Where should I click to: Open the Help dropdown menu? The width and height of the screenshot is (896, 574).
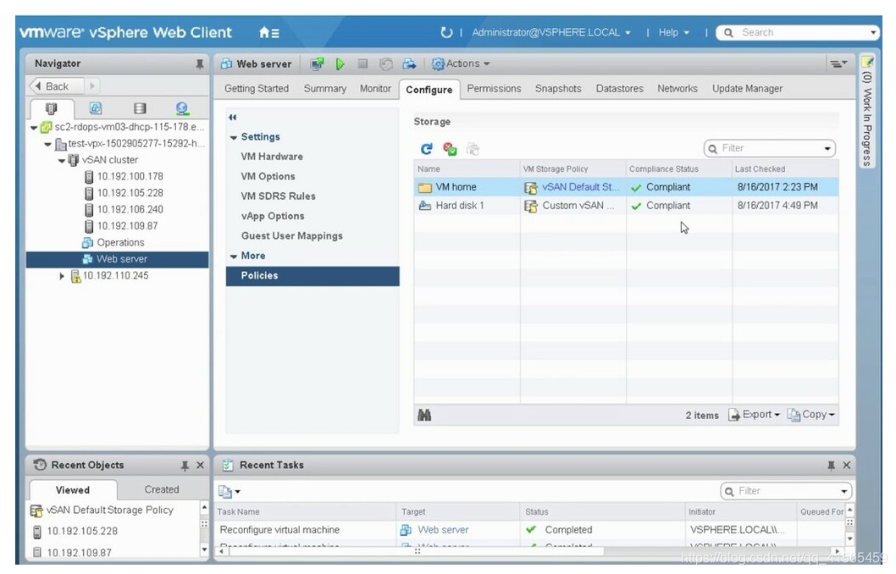pos(674,32)
